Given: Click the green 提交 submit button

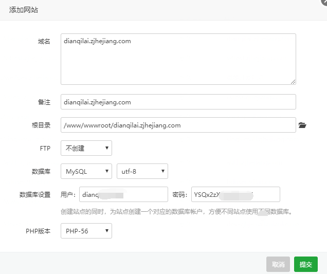Looking at the screenshot, I should click(306, 264).
